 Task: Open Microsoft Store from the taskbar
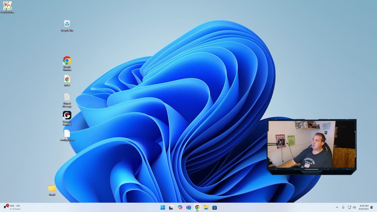215,208
